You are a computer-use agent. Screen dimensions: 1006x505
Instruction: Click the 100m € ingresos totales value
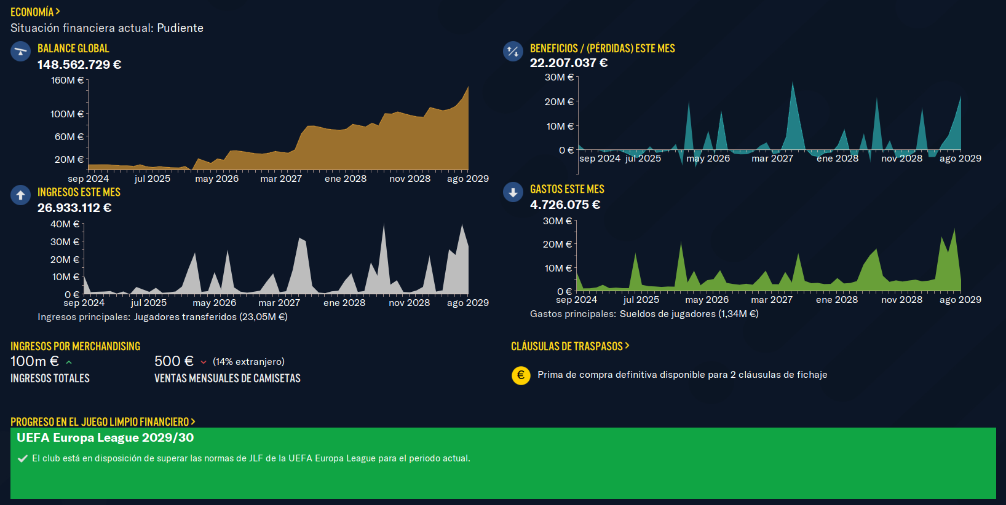tap(34, 361)
